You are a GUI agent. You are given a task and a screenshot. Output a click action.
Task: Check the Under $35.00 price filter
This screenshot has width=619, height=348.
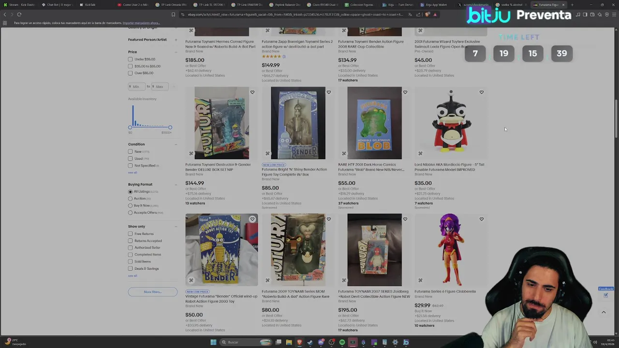130,59
